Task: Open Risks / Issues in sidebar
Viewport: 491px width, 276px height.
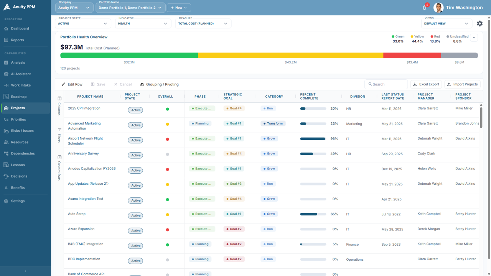Action: click(22, 131)
